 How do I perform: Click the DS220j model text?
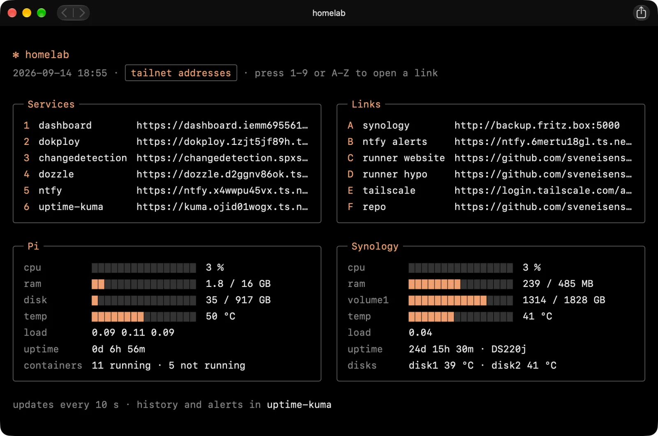pyautogui.click(x=509, y=349)
